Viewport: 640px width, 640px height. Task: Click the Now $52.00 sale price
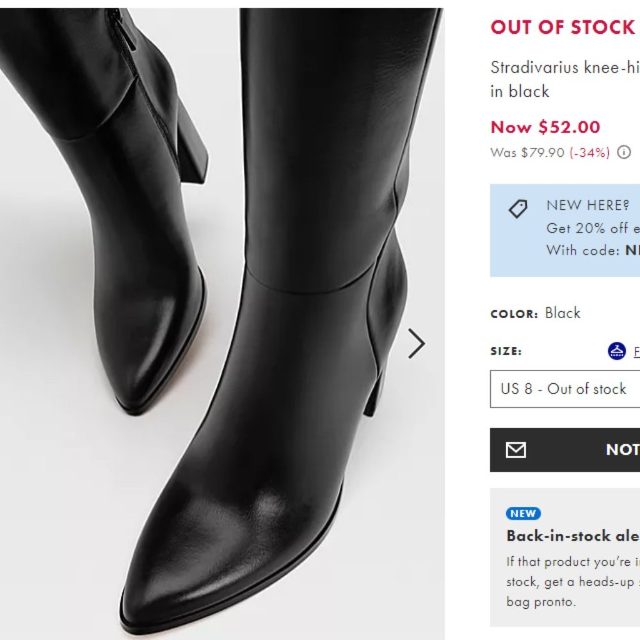point(544,127)
